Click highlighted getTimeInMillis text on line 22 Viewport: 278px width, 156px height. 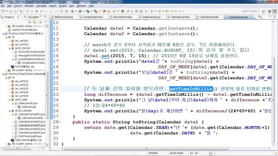coord(191,89)
